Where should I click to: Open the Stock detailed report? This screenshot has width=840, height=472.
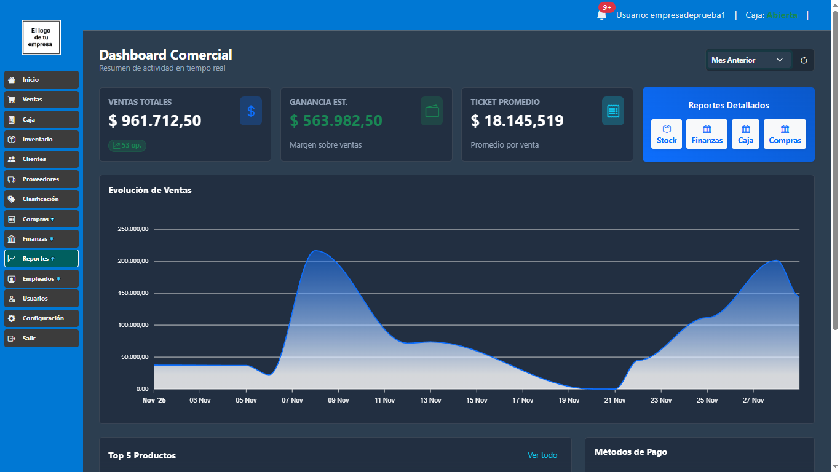(x=667, y=134)
